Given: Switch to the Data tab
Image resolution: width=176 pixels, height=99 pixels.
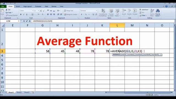Looking at the screenshot, I should (x=46, y=6).
